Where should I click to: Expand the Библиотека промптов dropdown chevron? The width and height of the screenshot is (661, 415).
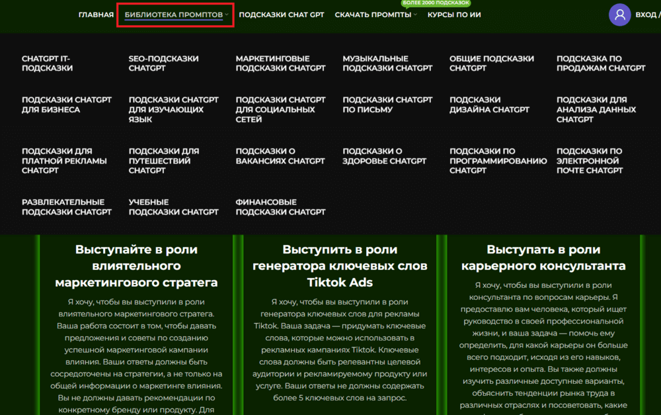tap(227, 15)
